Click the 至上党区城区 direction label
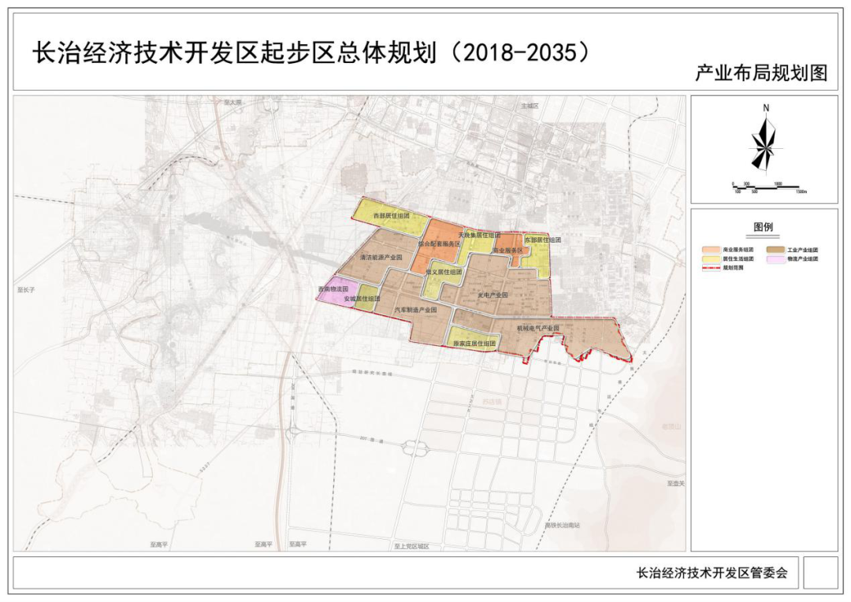Viewport: 851px width, 602px height. click(x=411, y=546)
